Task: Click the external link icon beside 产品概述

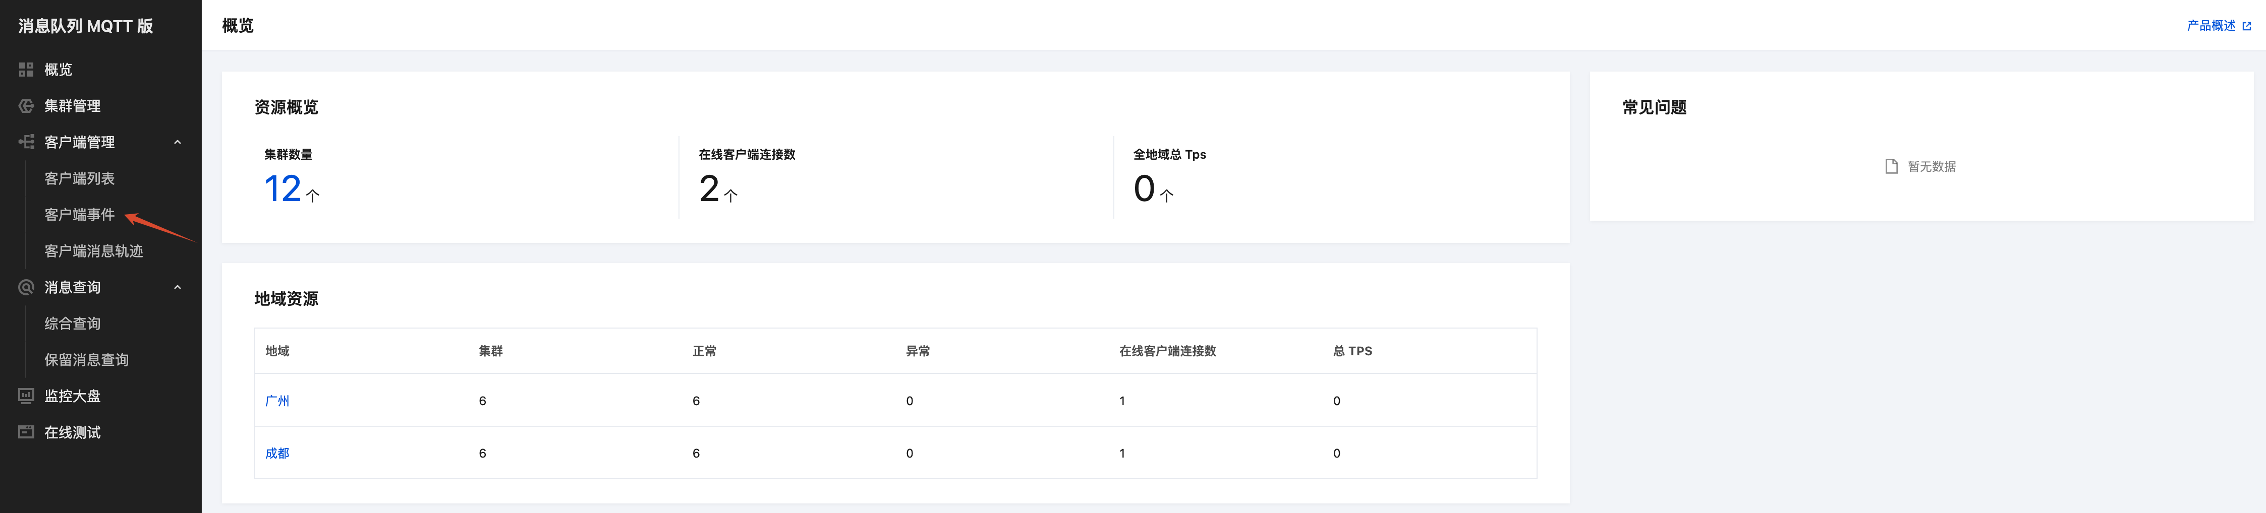Action: (x=2247, y=26)
